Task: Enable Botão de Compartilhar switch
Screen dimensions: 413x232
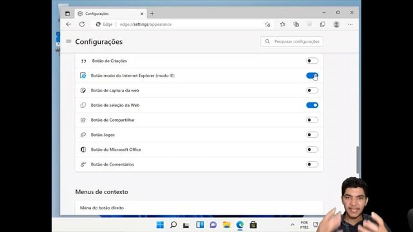Action: tap(312, 120)
